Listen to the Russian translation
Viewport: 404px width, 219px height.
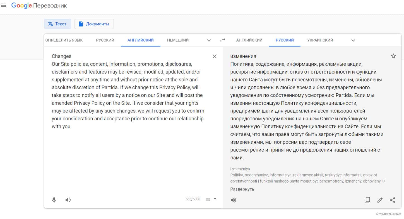[234, 200]
